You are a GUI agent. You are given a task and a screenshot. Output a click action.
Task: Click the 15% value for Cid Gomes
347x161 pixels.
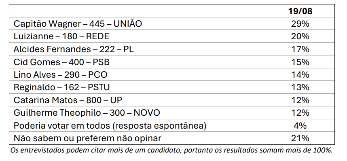(300, 62)
